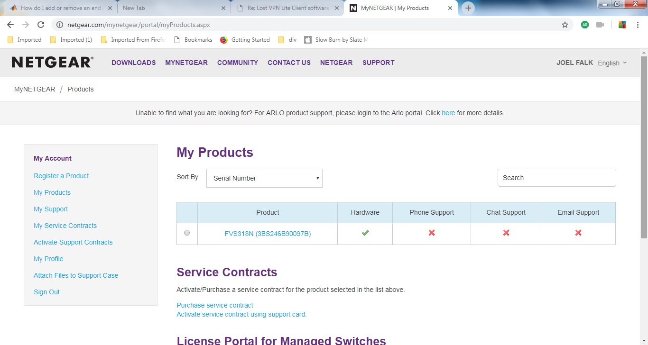Open Chrome menu three-dot icon
Viewport: 648px width, 345px height.
[637, 25]
